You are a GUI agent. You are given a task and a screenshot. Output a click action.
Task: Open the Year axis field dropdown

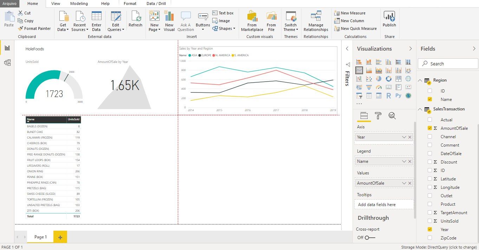pyautogui.click(x=404, y=137)
